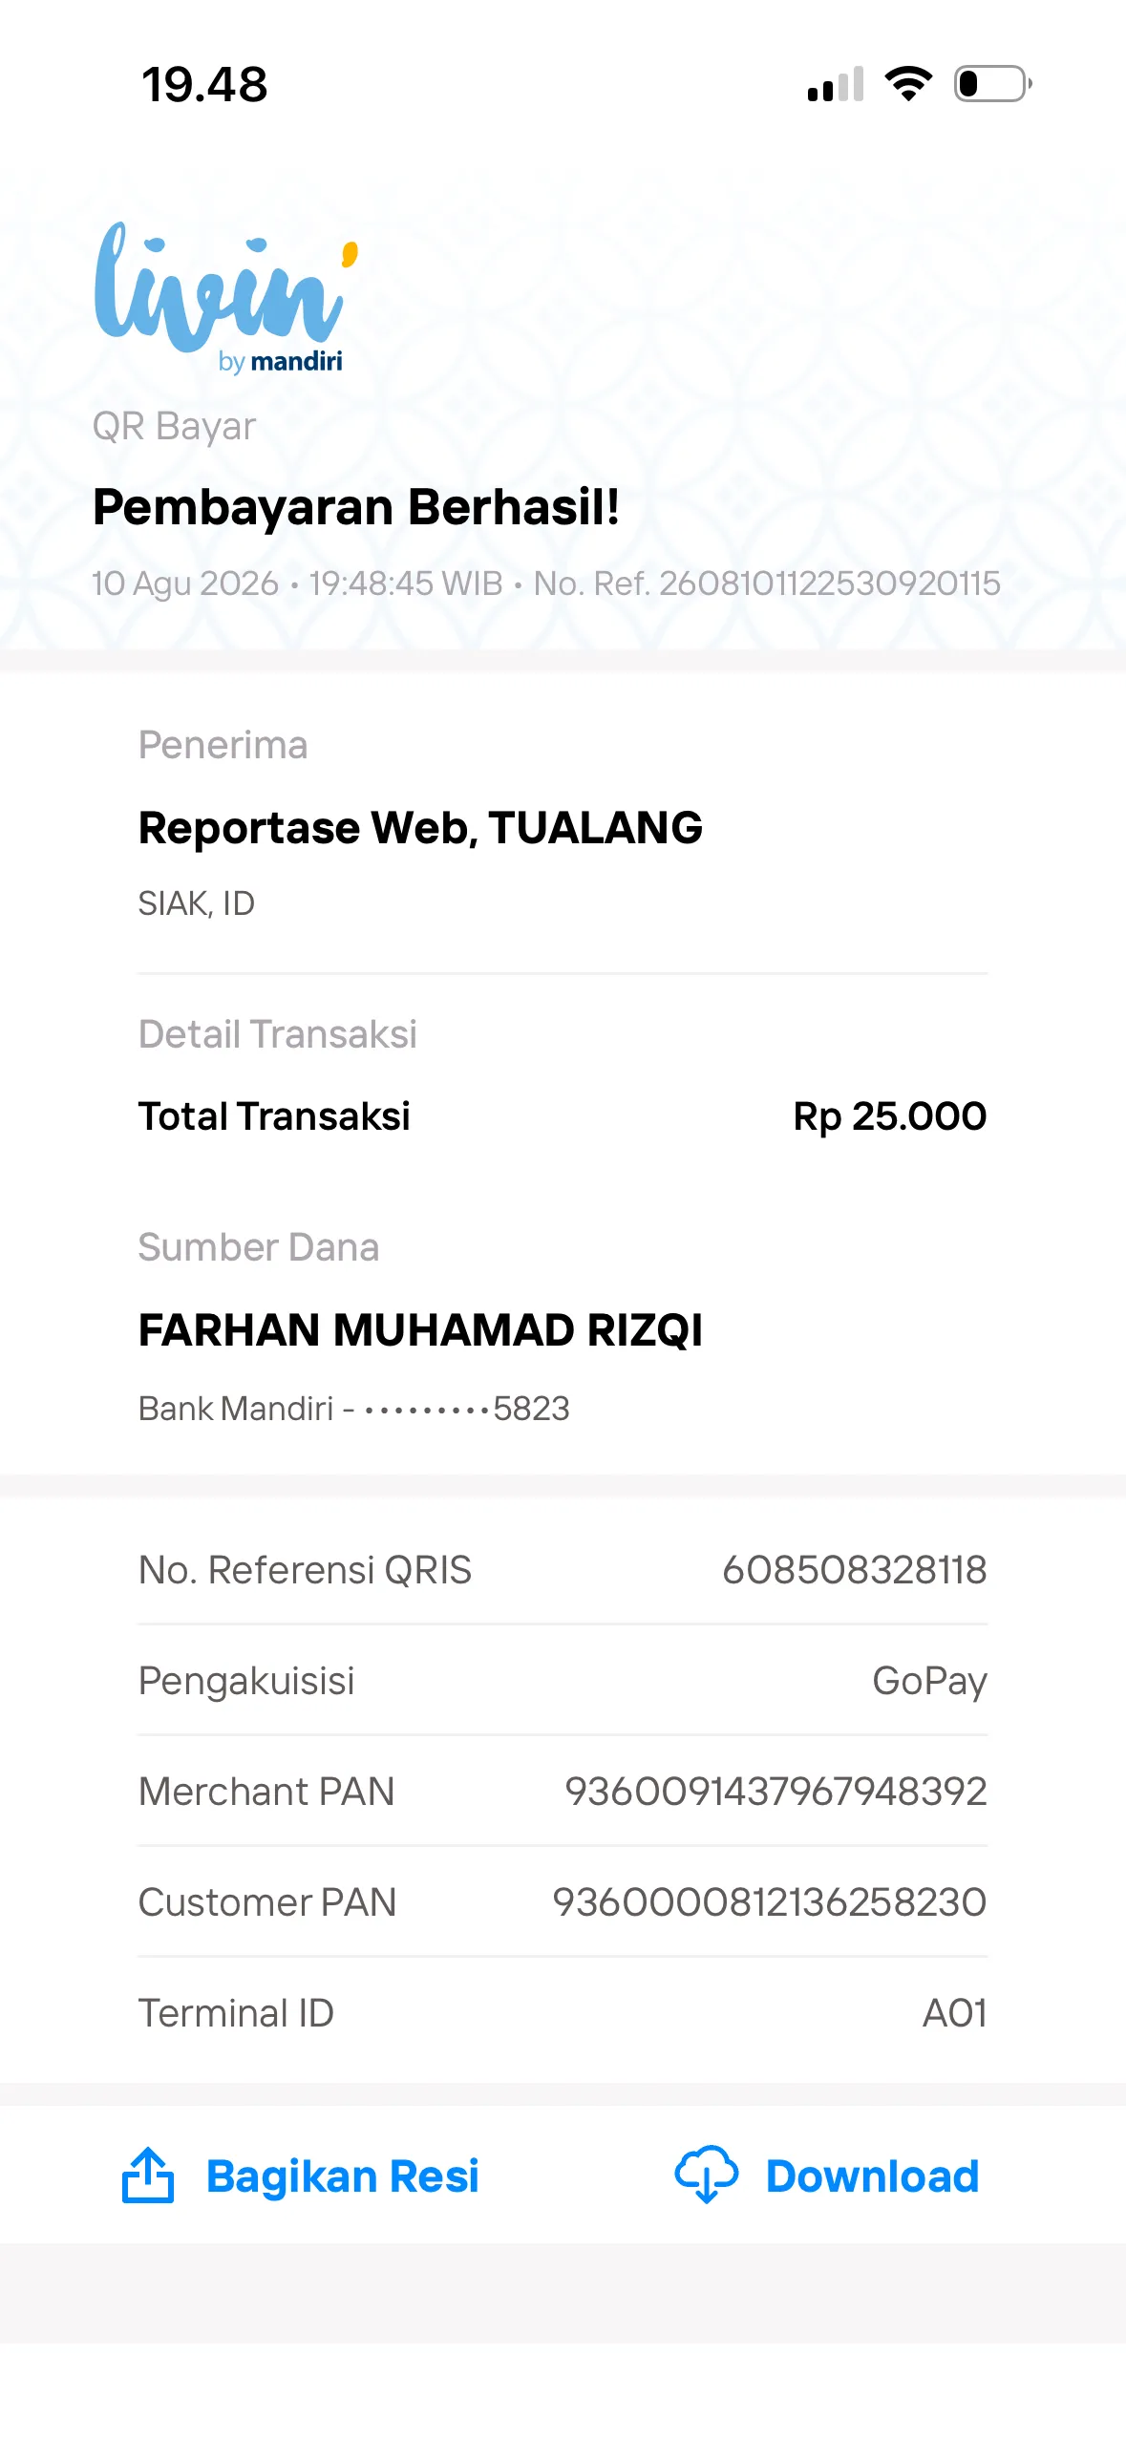Select the Customer PAN number
Image resolution: width=1126 pixels, height=2441 pixels.
tap(770, 1902)
